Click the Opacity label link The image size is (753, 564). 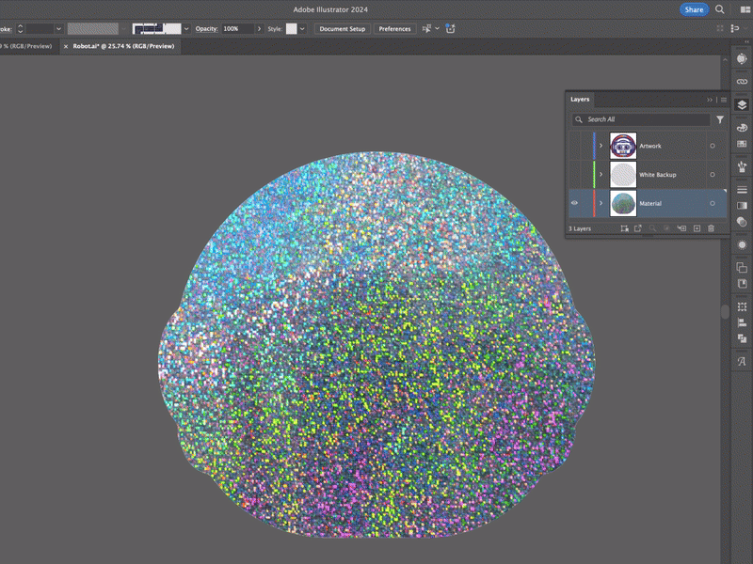click(x=206, y=29)
